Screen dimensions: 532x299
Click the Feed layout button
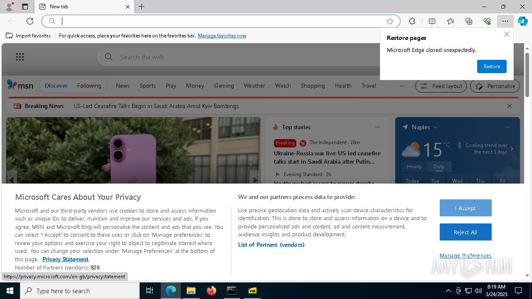(x=441, y=86)
